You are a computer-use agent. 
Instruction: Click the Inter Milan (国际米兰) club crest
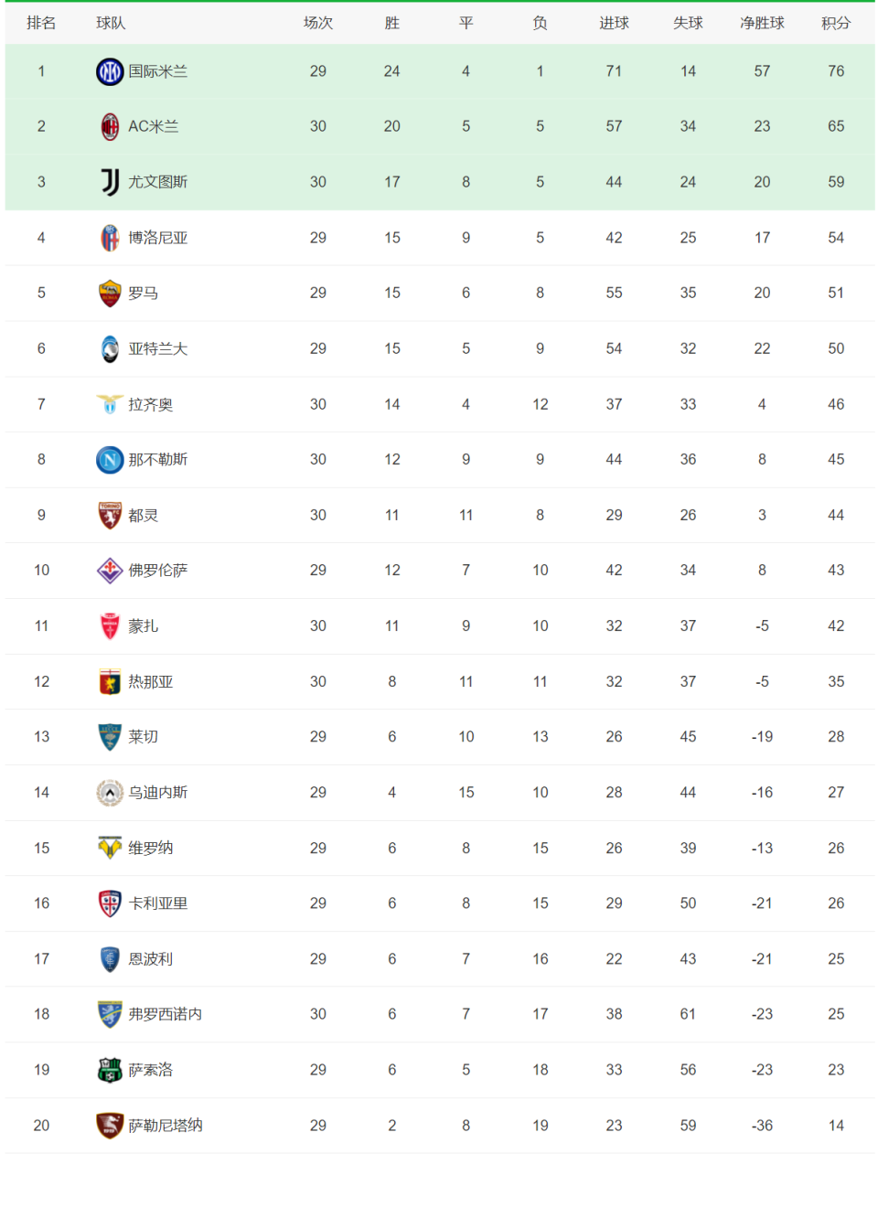point(110,71)
